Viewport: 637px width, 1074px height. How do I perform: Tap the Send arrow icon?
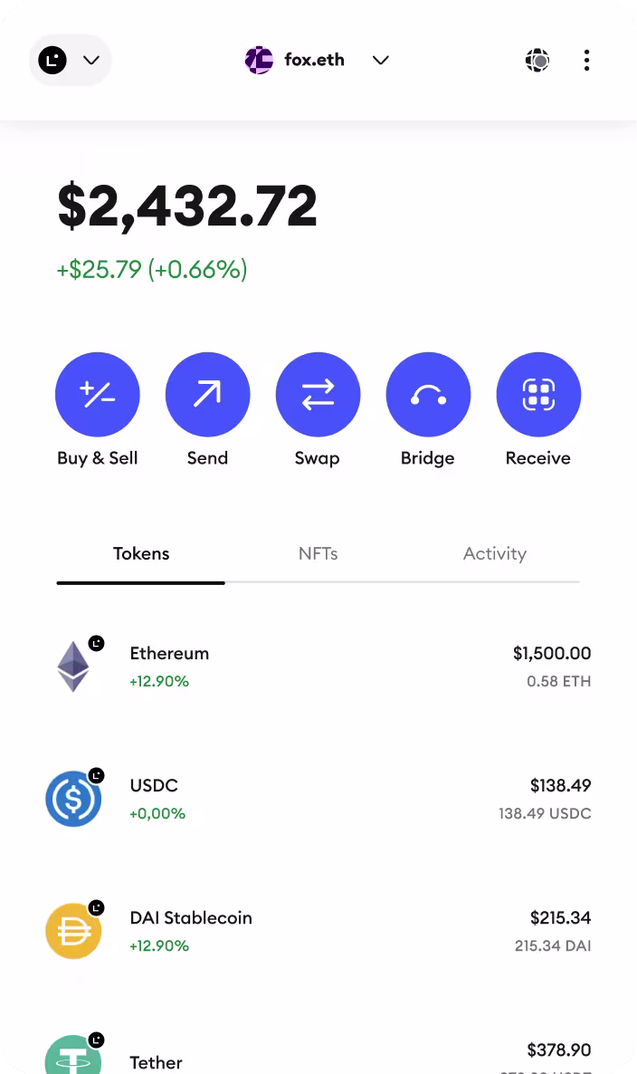[x=207, y=395]
